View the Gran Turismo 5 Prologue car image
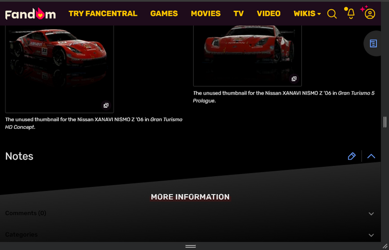Image resolution: width=389 pixels, height=250 pixels. [x=247, y=55]
